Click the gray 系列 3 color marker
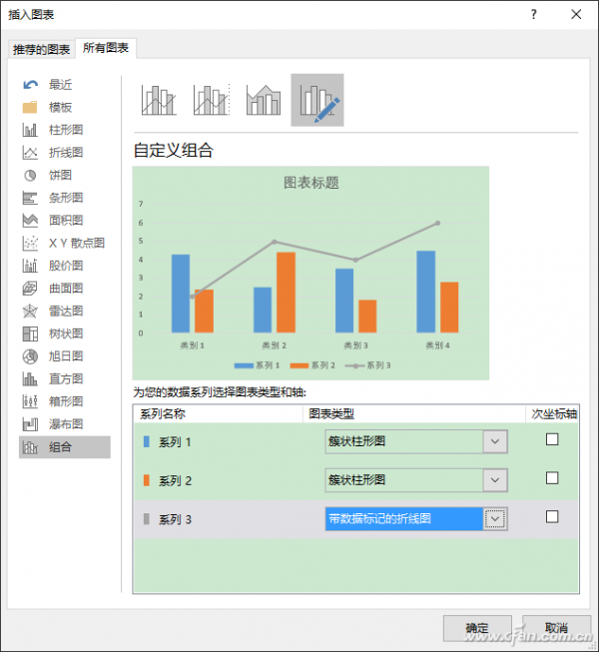This screenshot has width=599, height=652. click(x=147, y=519)
